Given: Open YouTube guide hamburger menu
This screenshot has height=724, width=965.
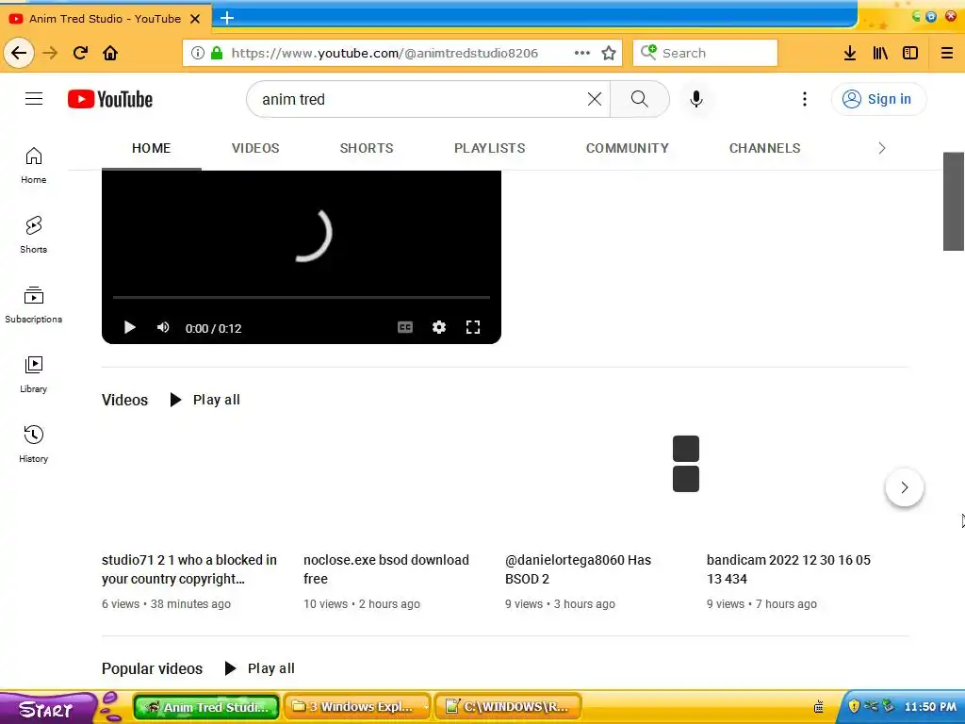Looking at the screenshot, I should click(x=34, y=98).
